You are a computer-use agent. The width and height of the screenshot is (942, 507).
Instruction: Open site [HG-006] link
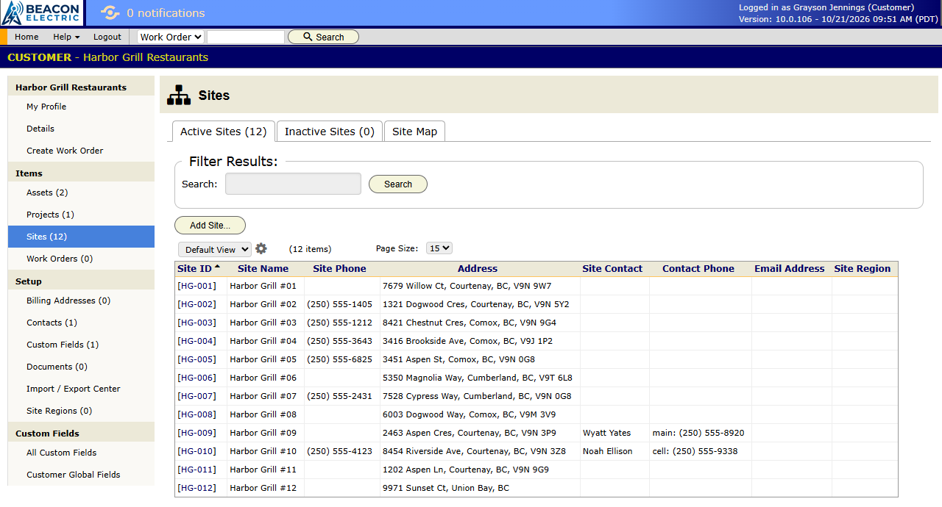(x=196, y=378)
